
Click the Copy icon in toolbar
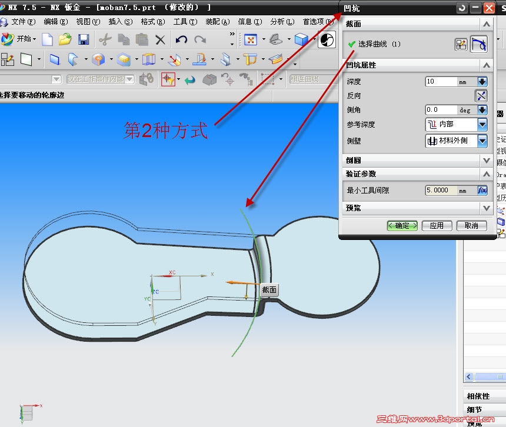[124, 39]
